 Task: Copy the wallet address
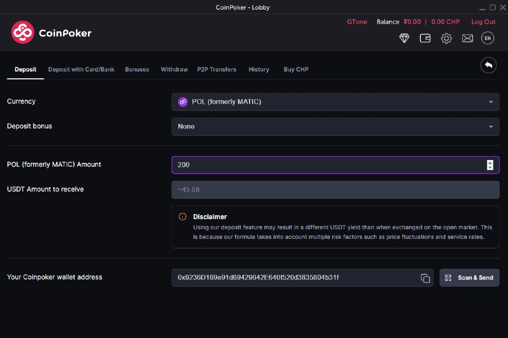425,278
